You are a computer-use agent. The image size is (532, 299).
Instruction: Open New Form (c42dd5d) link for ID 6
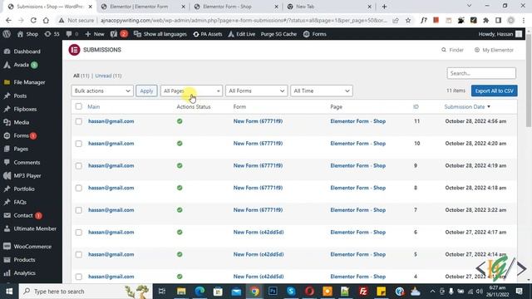click(x=259, y=233)
